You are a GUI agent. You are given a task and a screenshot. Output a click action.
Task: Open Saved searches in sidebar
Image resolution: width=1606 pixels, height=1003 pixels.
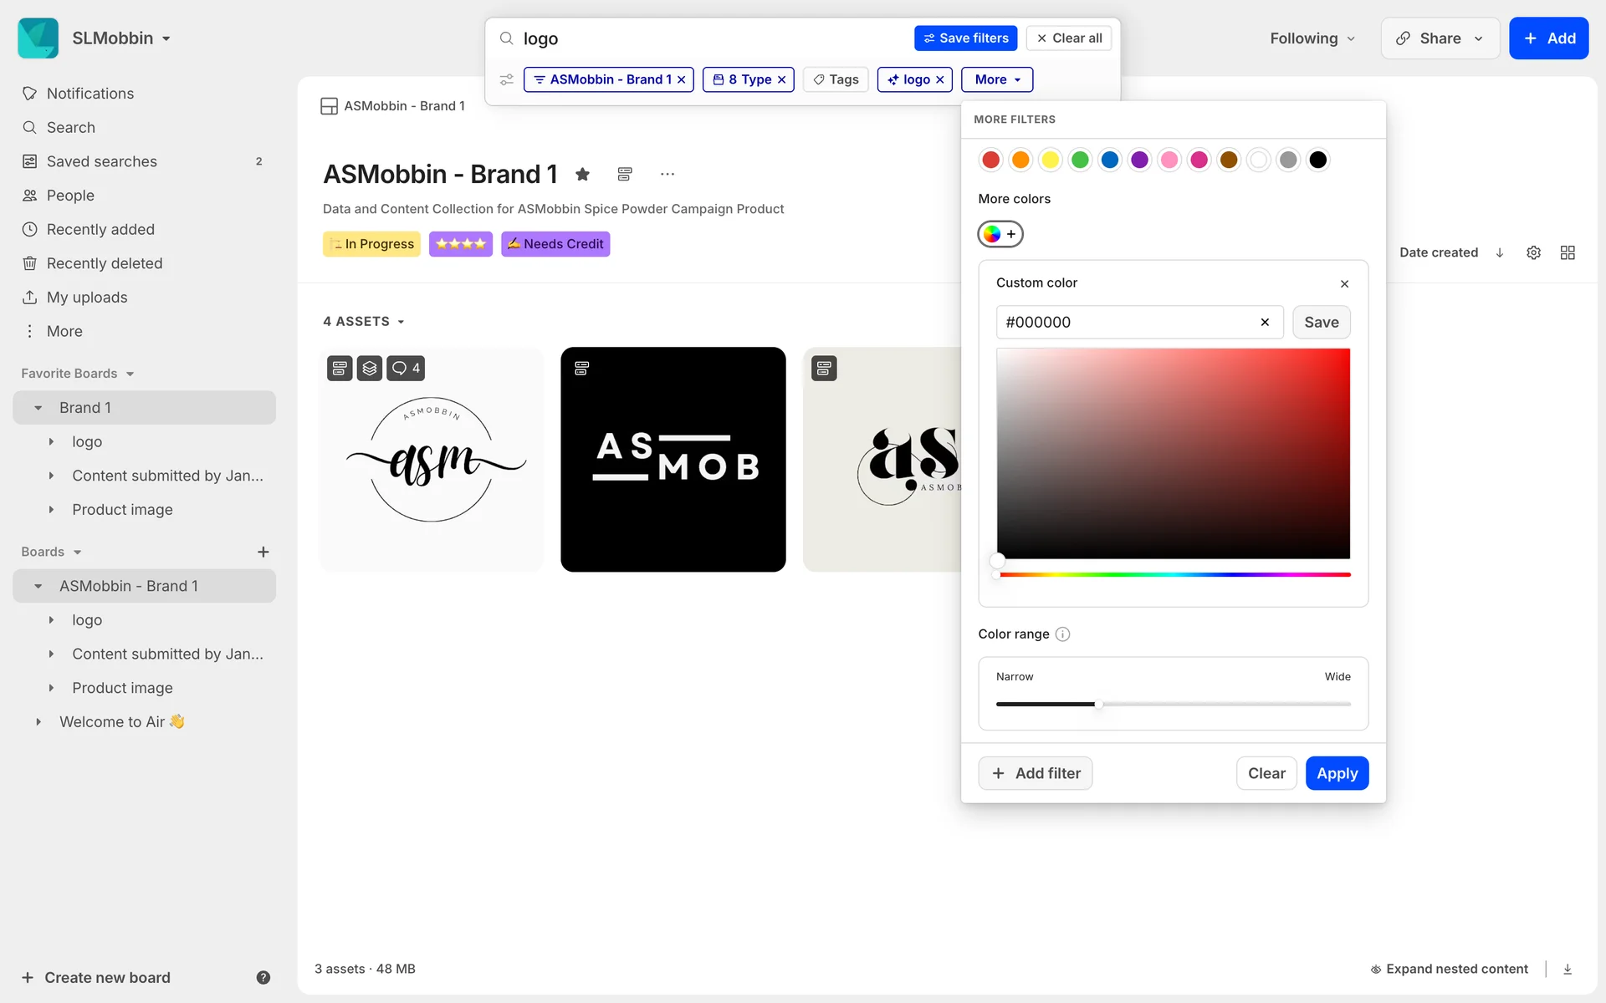click(101, 161)
